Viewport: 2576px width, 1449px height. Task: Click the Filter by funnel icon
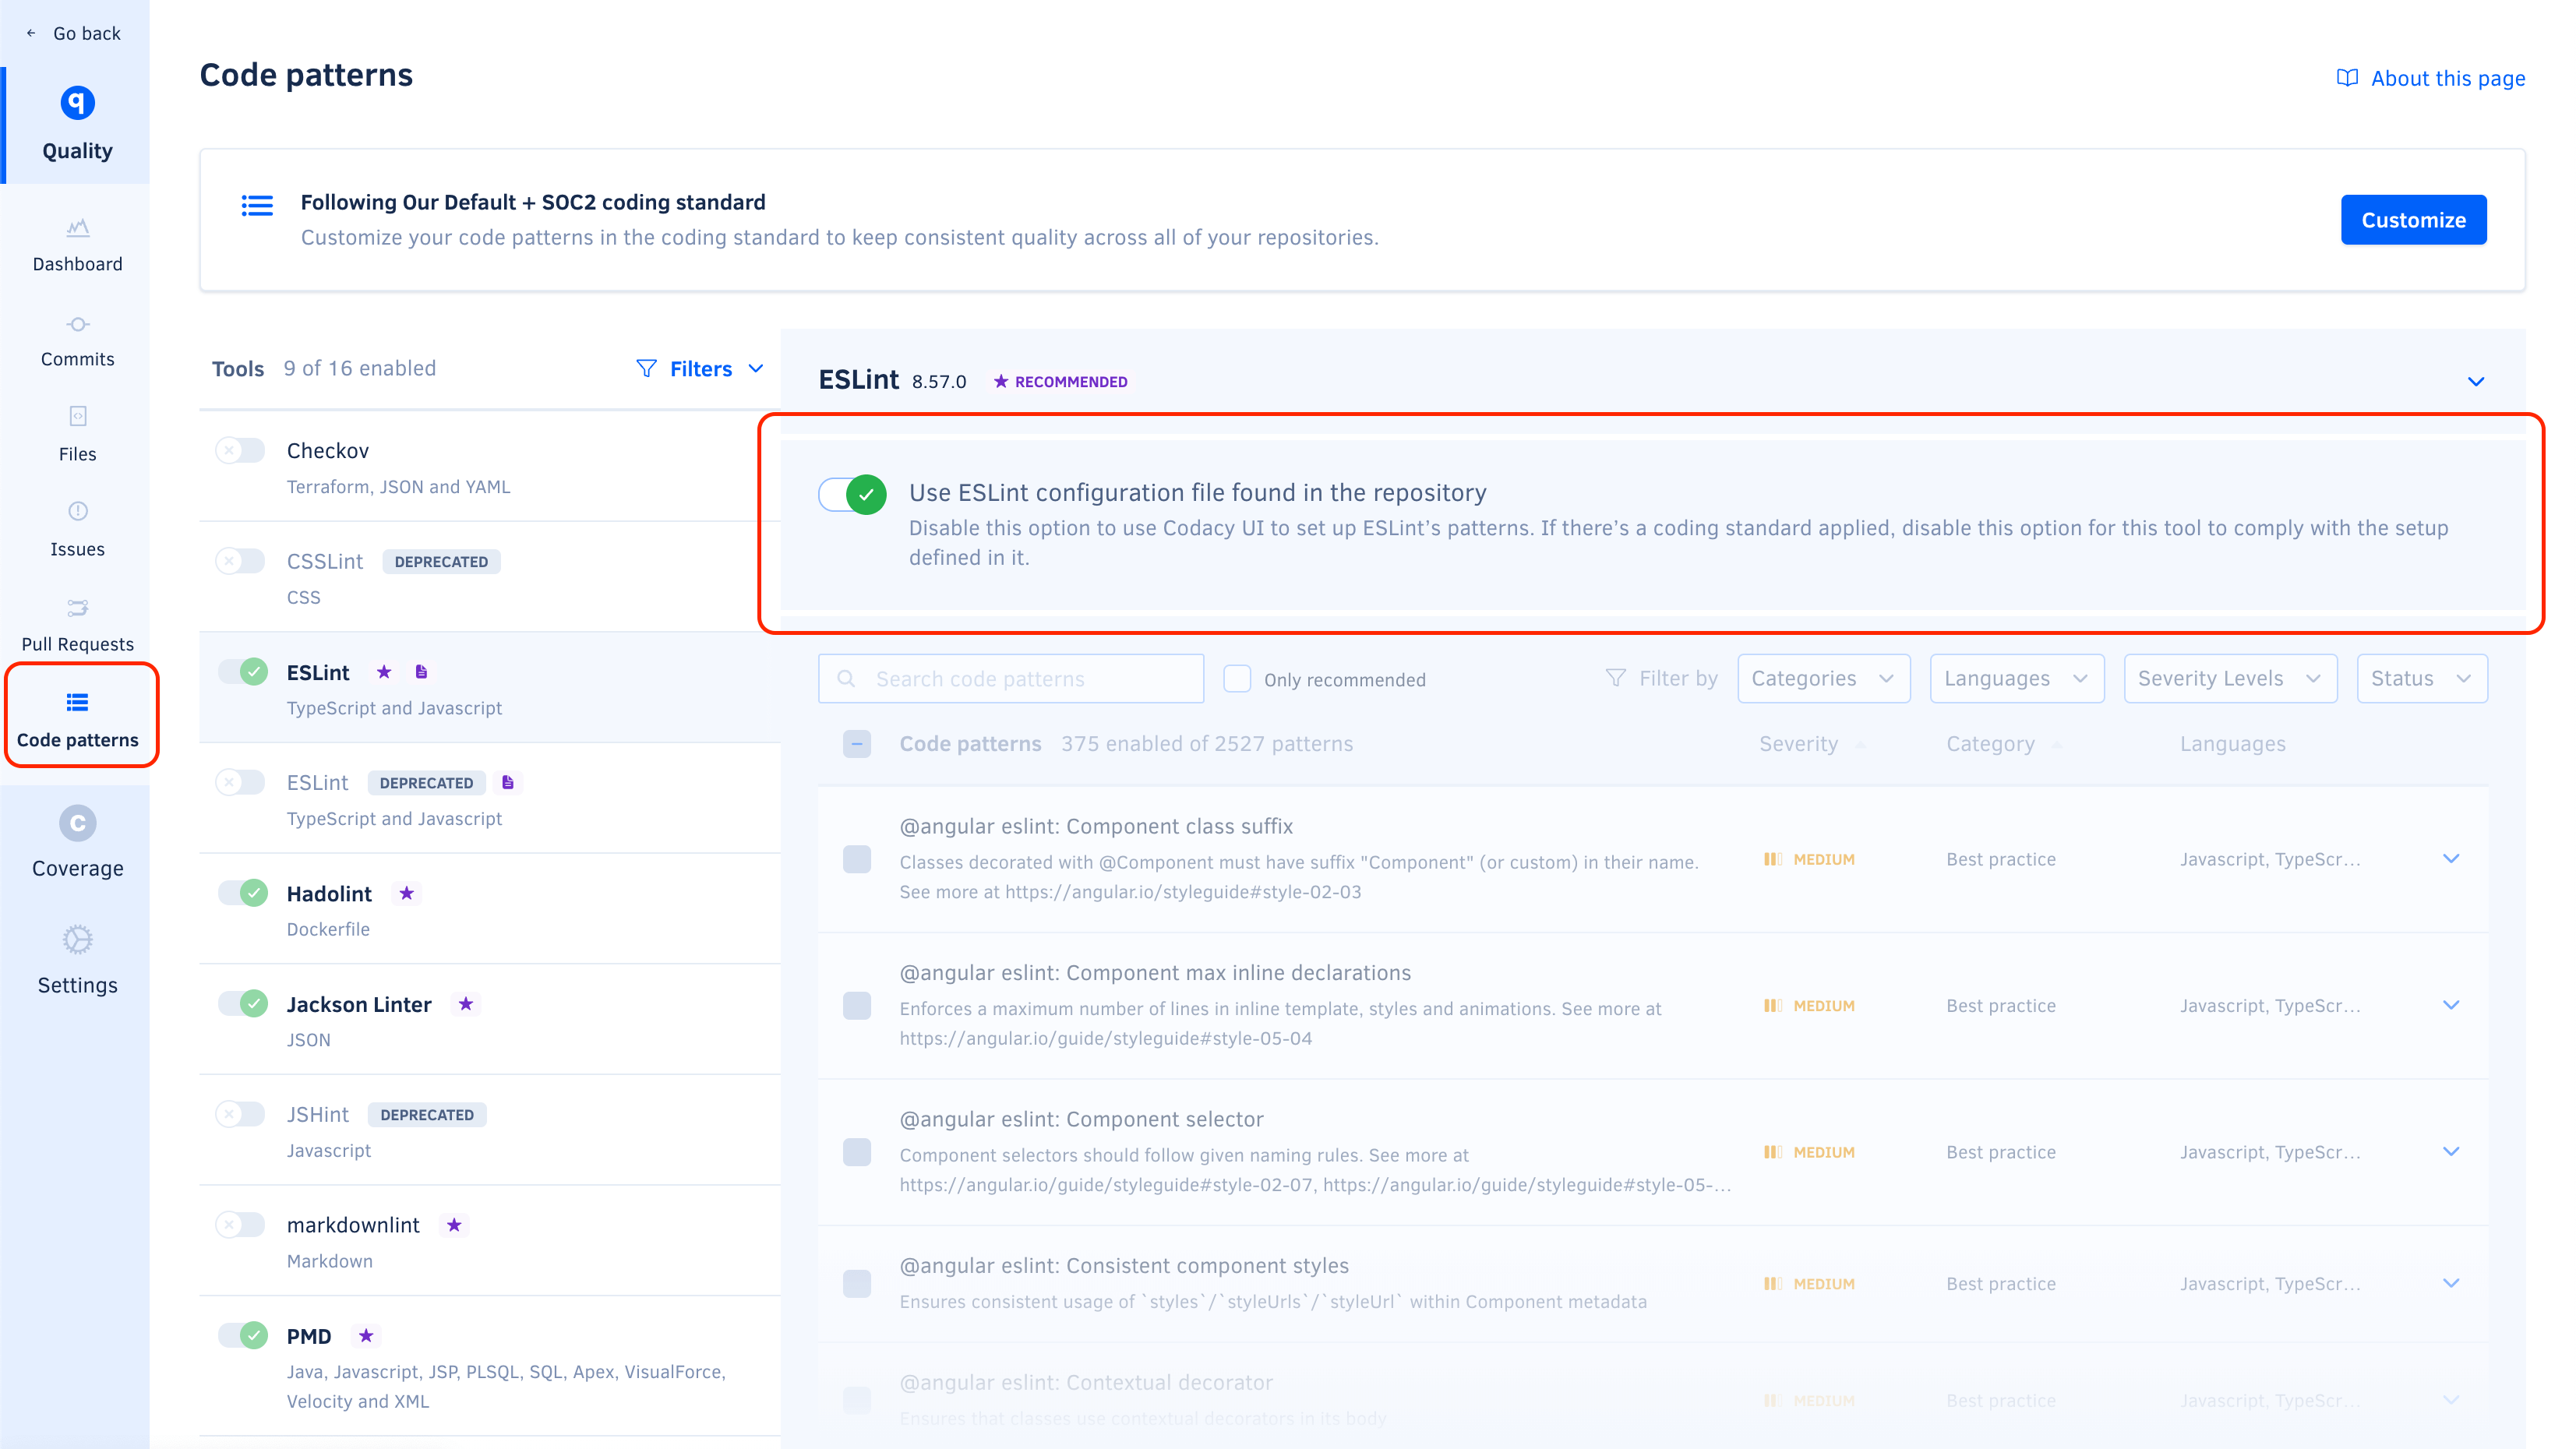pos(1615,678)
